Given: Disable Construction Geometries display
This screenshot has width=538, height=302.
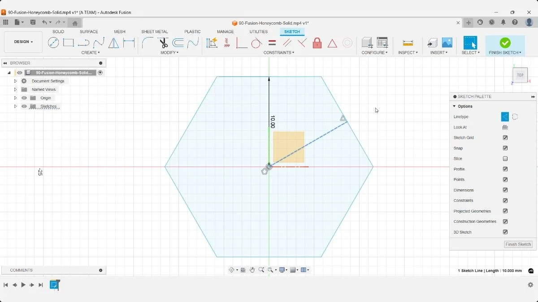Looking at the screenshot, I should (x=505, y=221).
